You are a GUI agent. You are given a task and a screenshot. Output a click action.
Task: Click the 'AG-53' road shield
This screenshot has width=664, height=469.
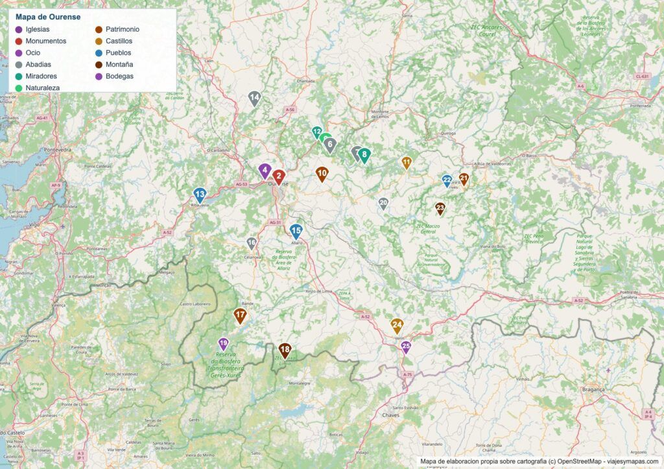pyautogui.click(x=241, y=184)
